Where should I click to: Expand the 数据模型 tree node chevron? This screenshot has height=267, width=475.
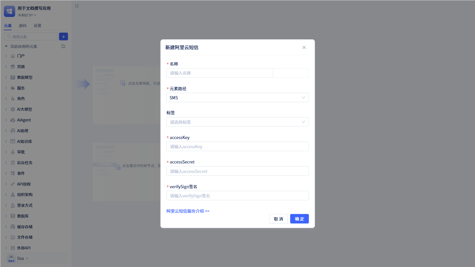coord(6,77)
